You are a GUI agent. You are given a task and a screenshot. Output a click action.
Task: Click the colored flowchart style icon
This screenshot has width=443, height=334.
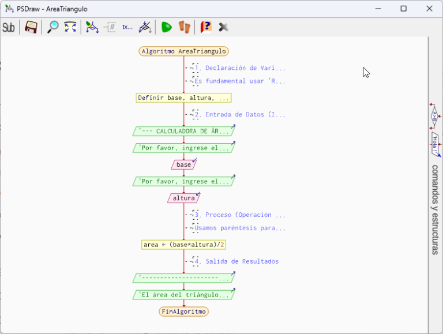pos(92,27)
